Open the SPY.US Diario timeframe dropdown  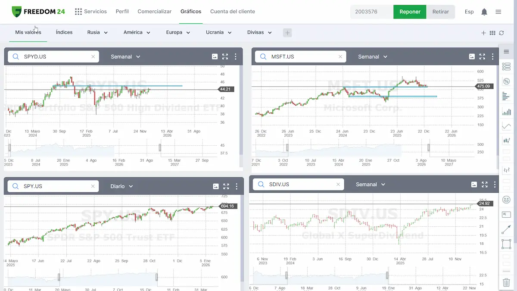click(121, 186)
